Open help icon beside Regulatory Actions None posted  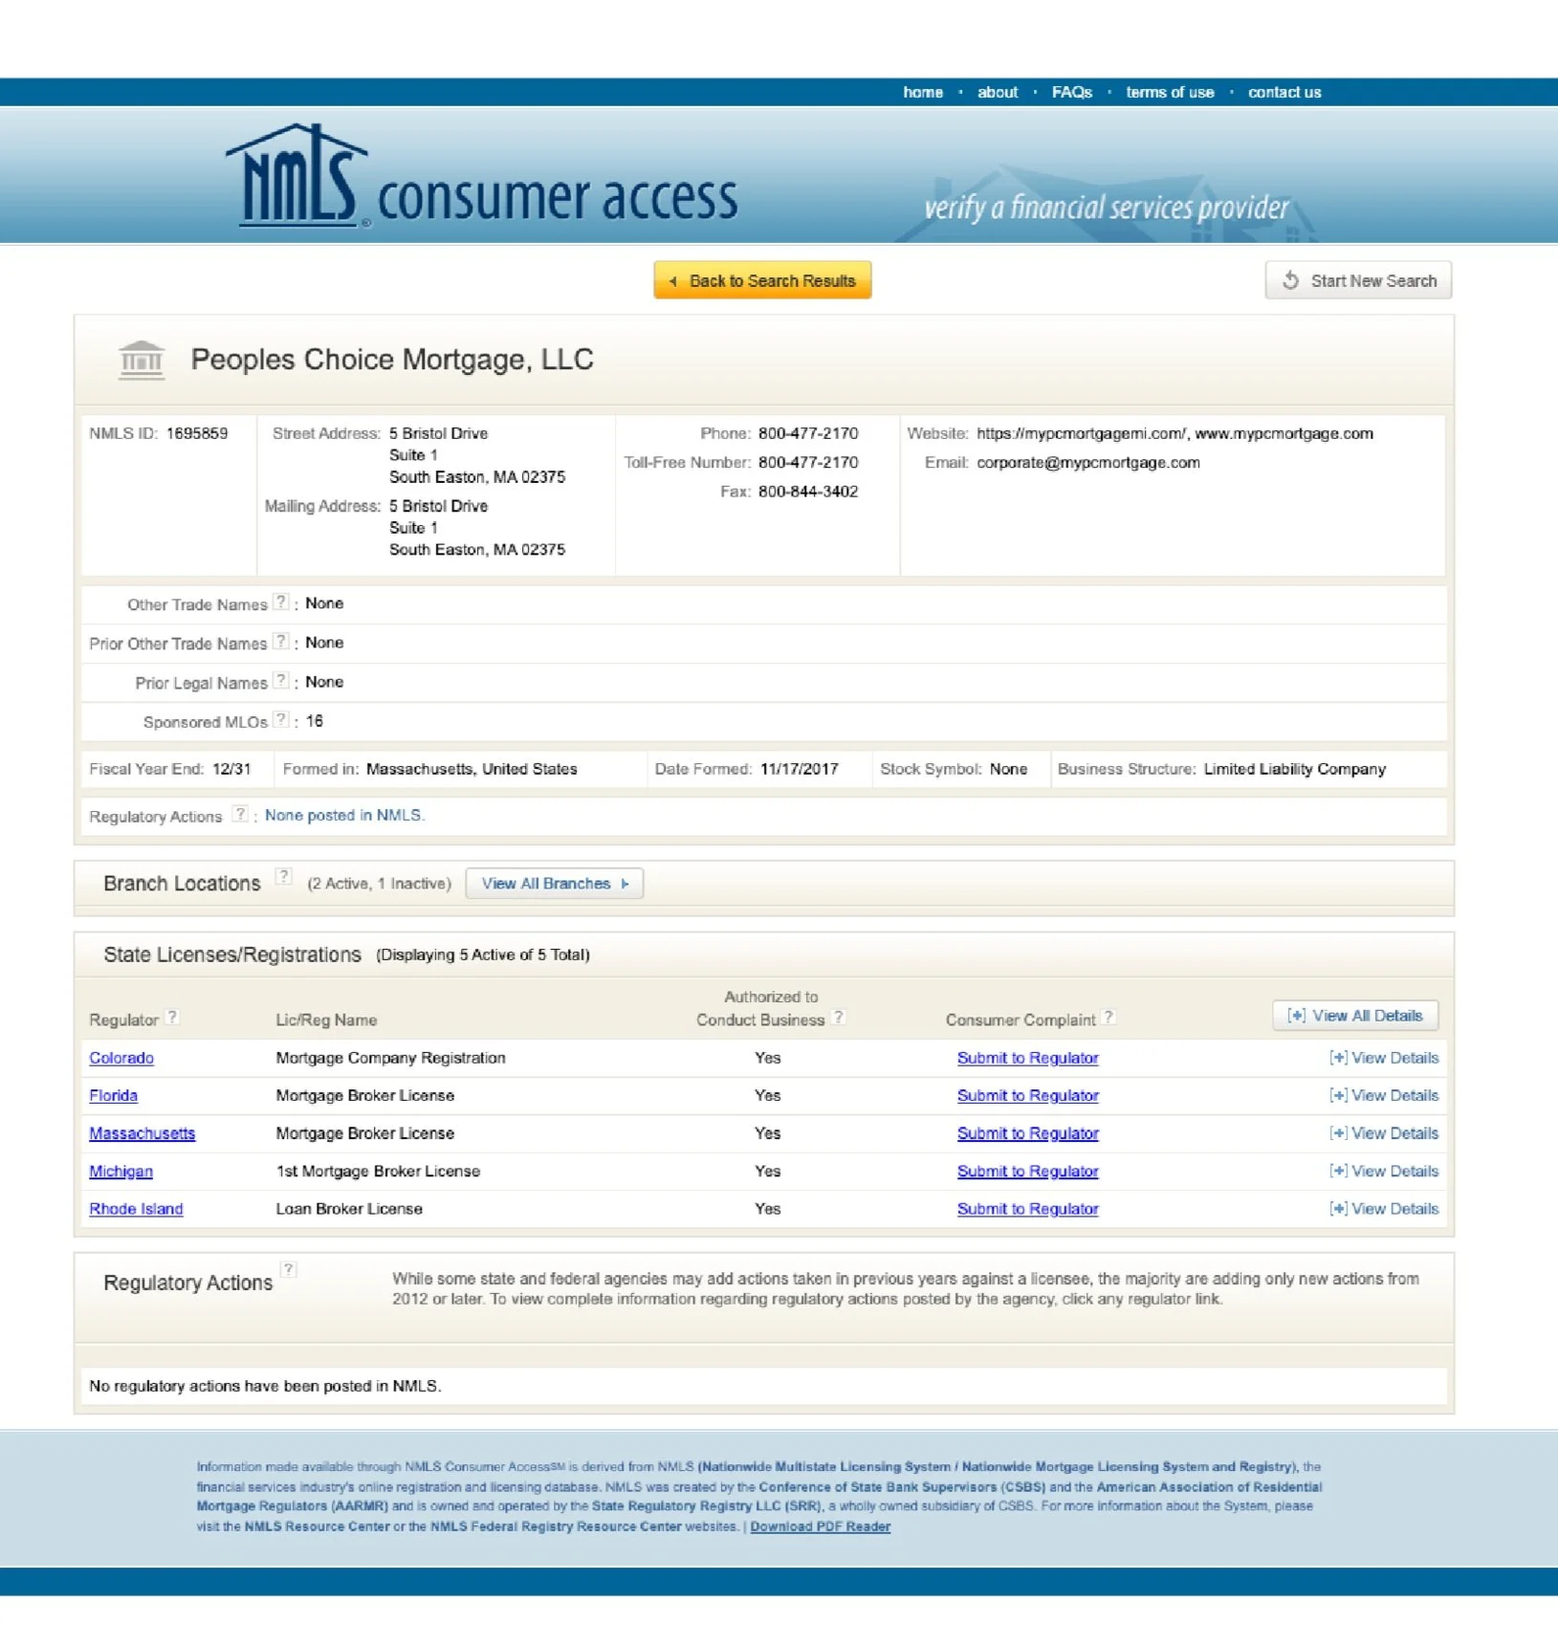(x=240, y=815)
